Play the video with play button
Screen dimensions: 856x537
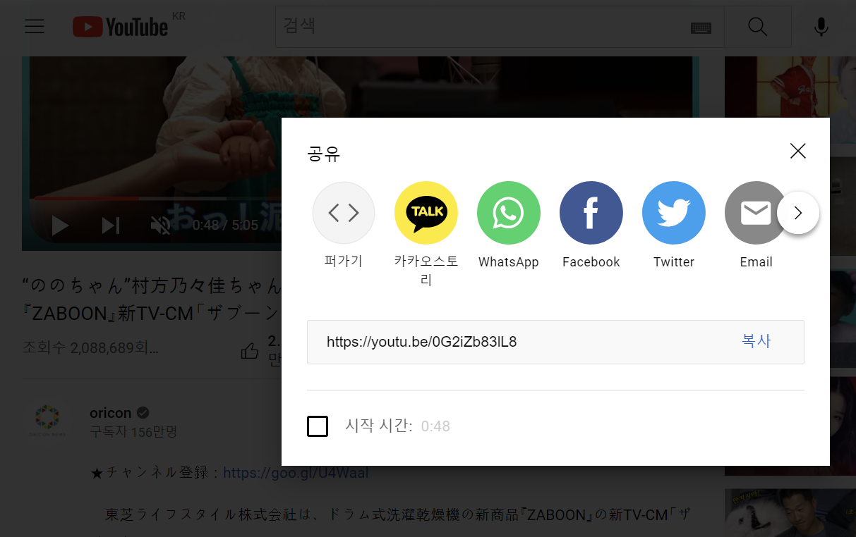pyautogui.click(x=61, y=226)
